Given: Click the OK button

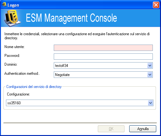Looking at the screenshot, I should tap(111, 129).
